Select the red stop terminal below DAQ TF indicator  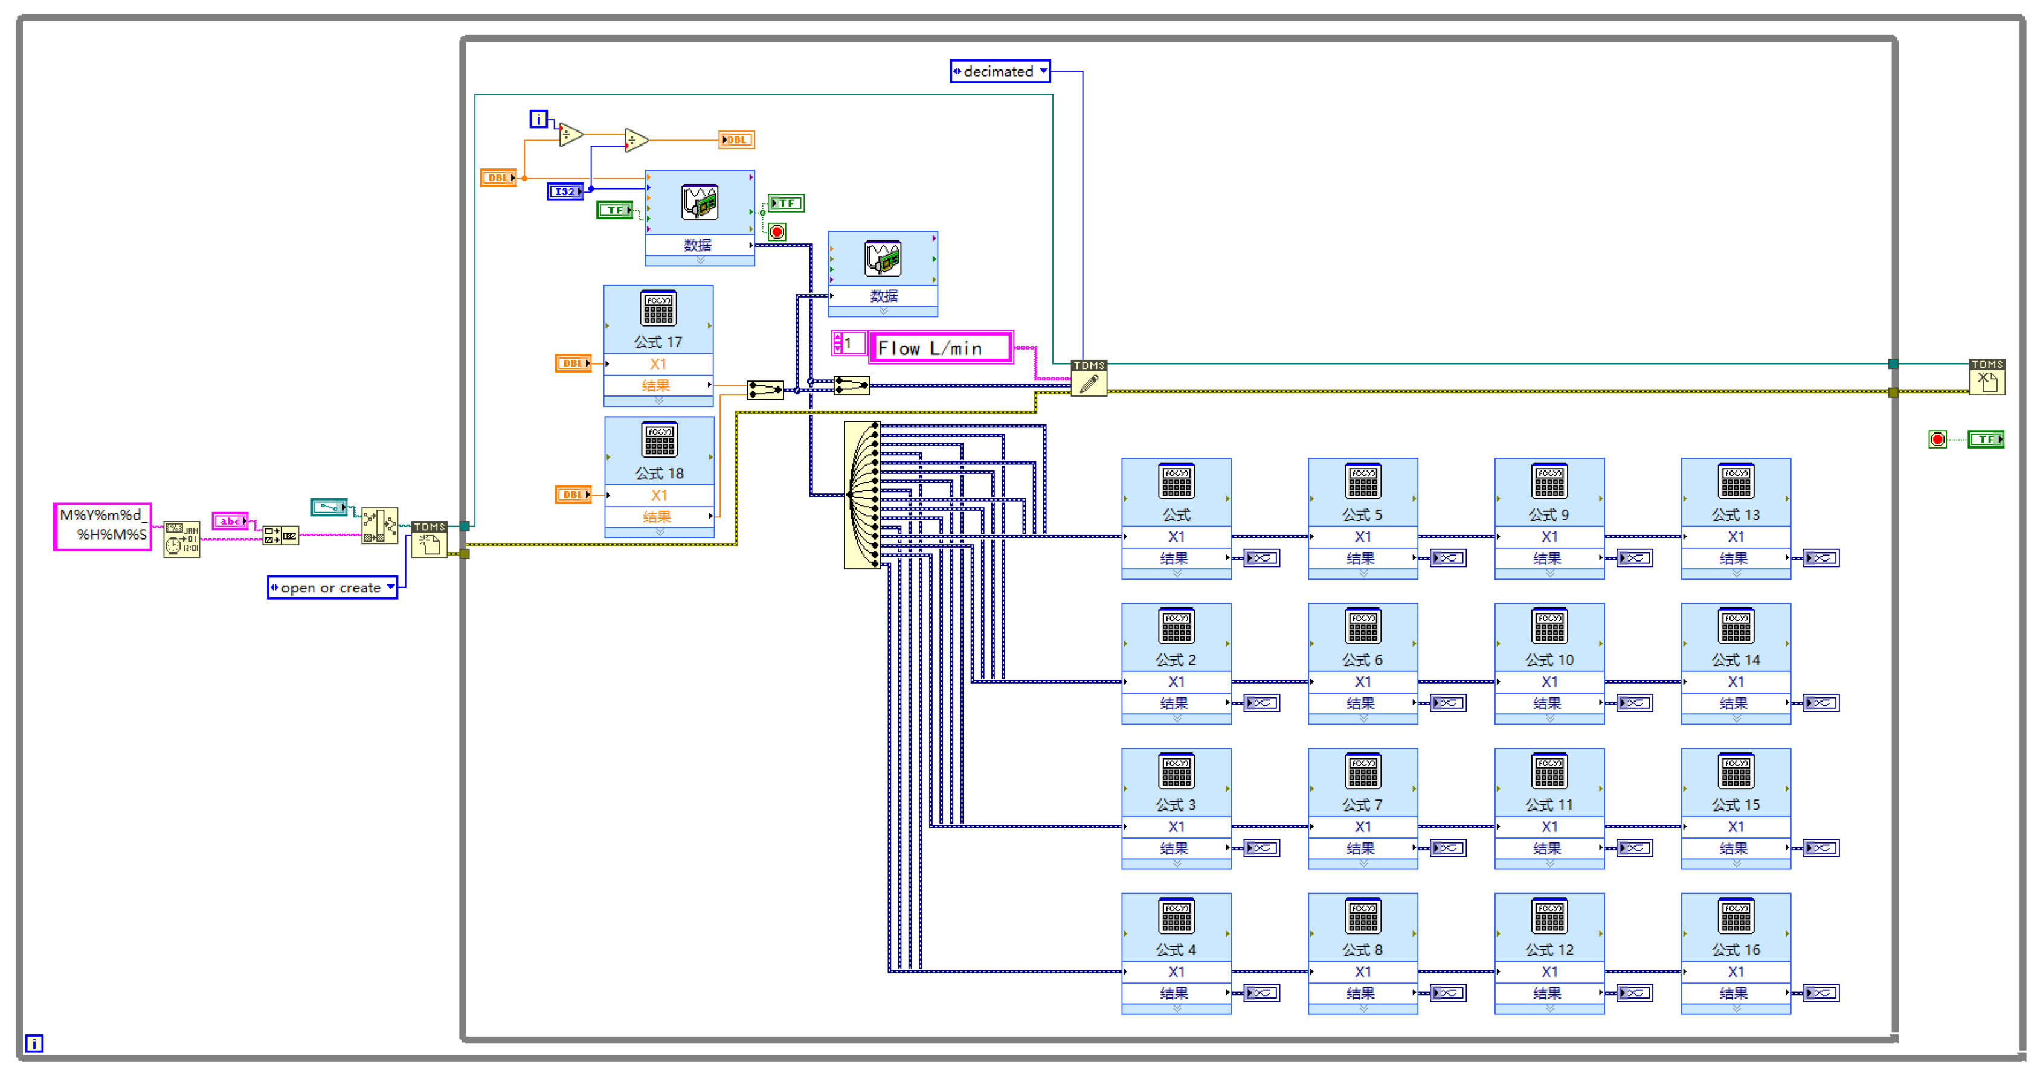coord(777,232)
